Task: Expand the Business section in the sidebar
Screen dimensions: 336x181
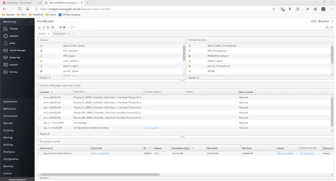Action: (x=9, y=166)
